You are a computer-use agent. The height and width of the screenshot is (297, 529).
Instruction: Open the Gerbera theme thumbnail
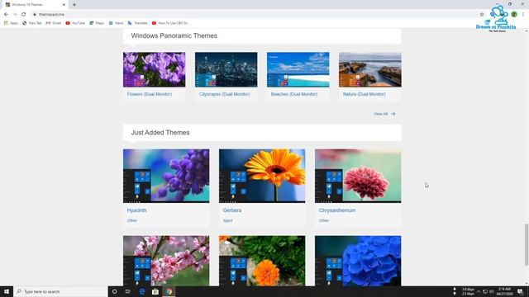tap(262, 176)
